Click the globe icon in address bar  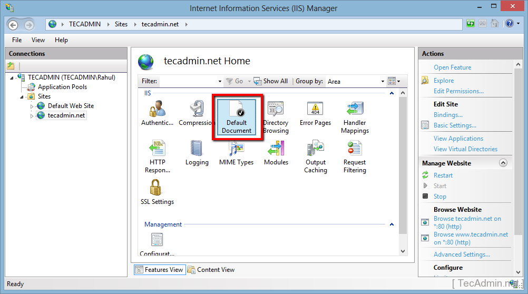point(52,24)
